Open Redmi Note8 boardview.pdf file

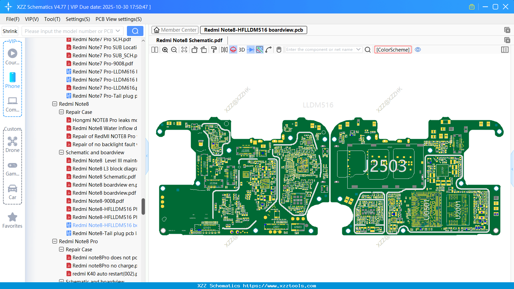[101, 193]
